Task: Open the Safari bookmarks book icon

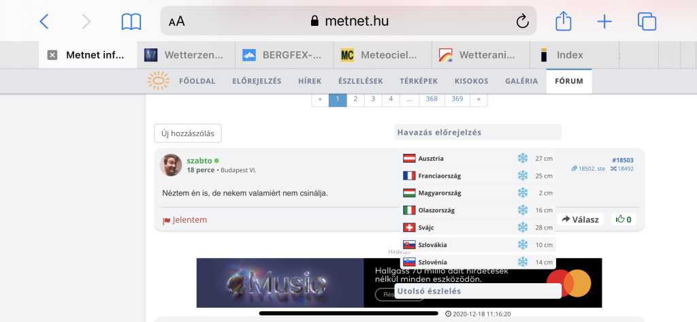Action: 131,22
